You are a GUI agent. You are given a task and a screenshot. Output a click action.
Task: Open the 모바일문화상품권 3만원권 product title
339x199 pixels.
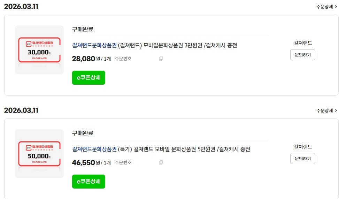[178, 45]
